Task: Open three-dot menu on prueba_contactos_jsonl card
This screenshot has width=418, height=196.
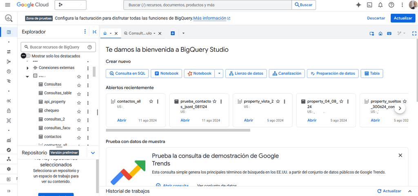Action: (x=221, y=101)
